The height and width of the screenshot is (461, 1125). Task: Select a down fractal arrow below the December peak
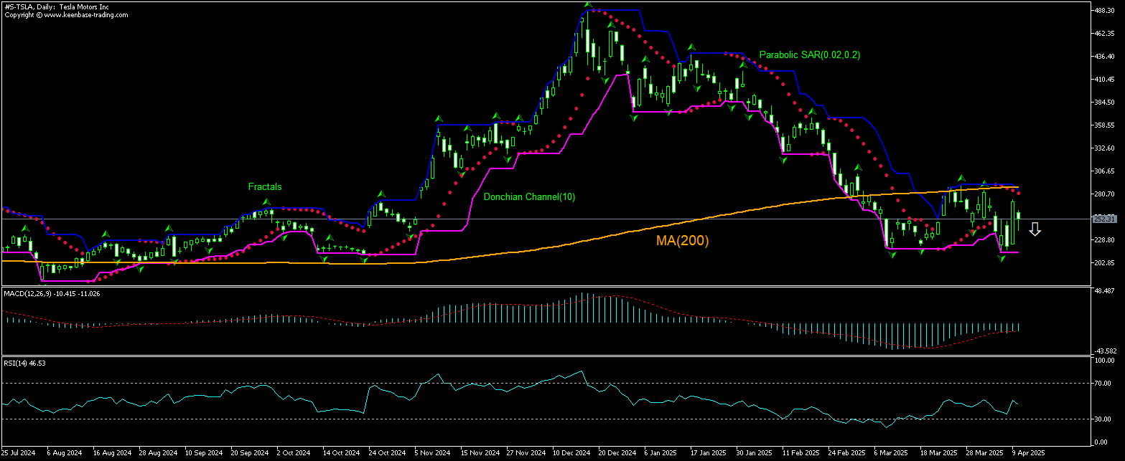point(605,79)
